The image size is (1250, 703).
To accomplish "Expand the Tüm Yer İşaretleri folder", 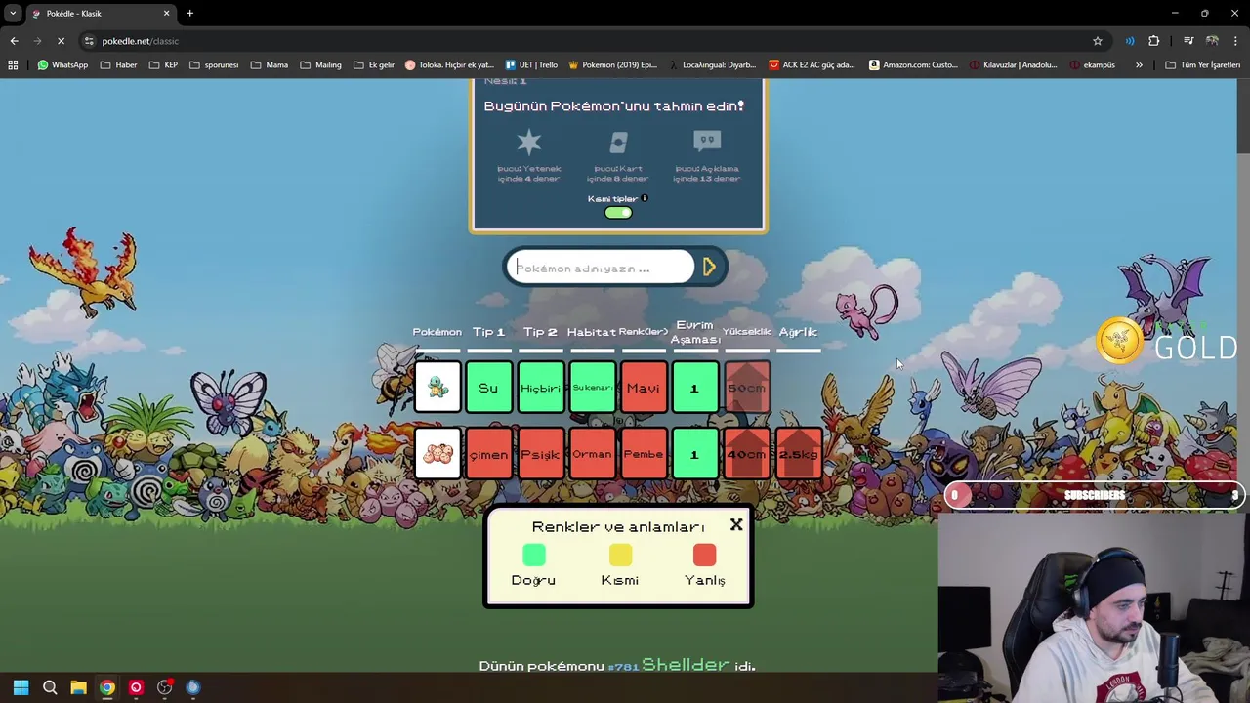I will pyautogui.click(x=1202, y=65).
